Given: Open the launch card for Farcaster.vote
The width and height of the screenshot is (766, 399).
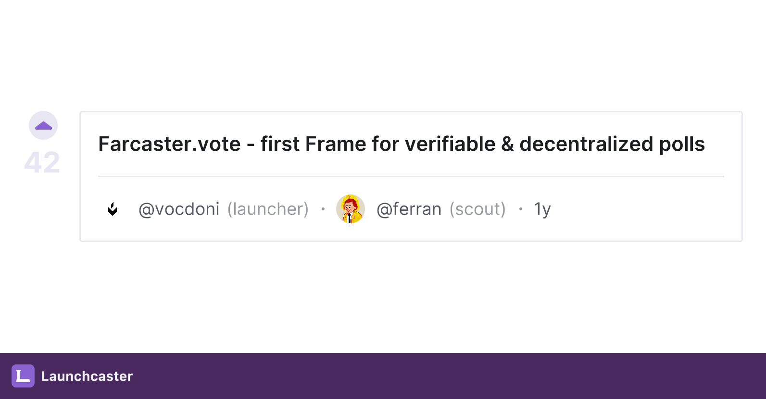Looking at the screenshot, I should [411, 176].
